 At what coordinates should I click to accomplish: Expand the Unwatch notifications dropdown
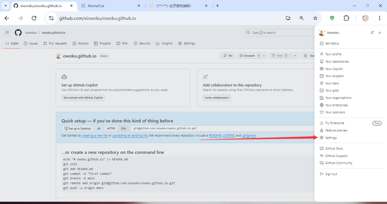[264, 56]
